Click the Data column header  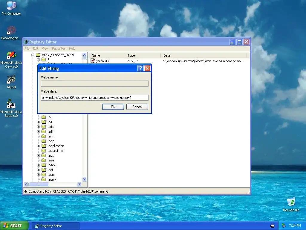(204, 55)
